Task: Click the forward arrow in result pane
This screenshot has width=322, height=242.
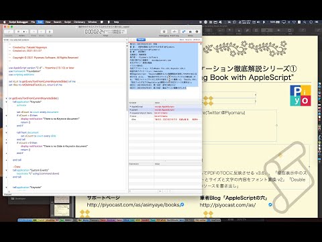Action: pos(134,40)
